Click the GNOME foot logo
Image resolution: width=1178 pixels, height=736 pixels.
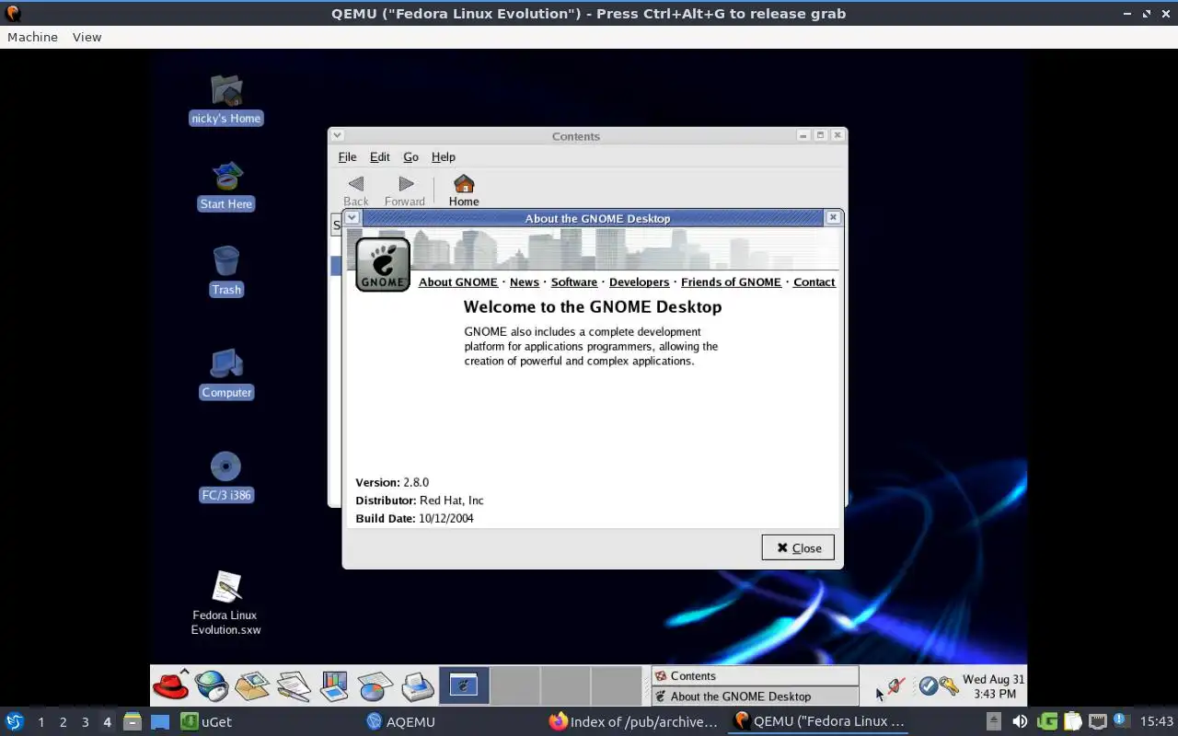coord(383,265)
